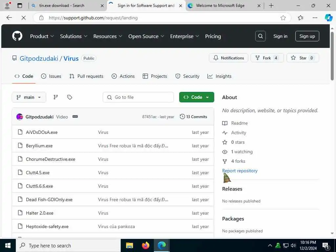Image resolution: width=336 pixels, height=252 pixels.
Task: Open the 13 Commits history
Action: point(194,116)
